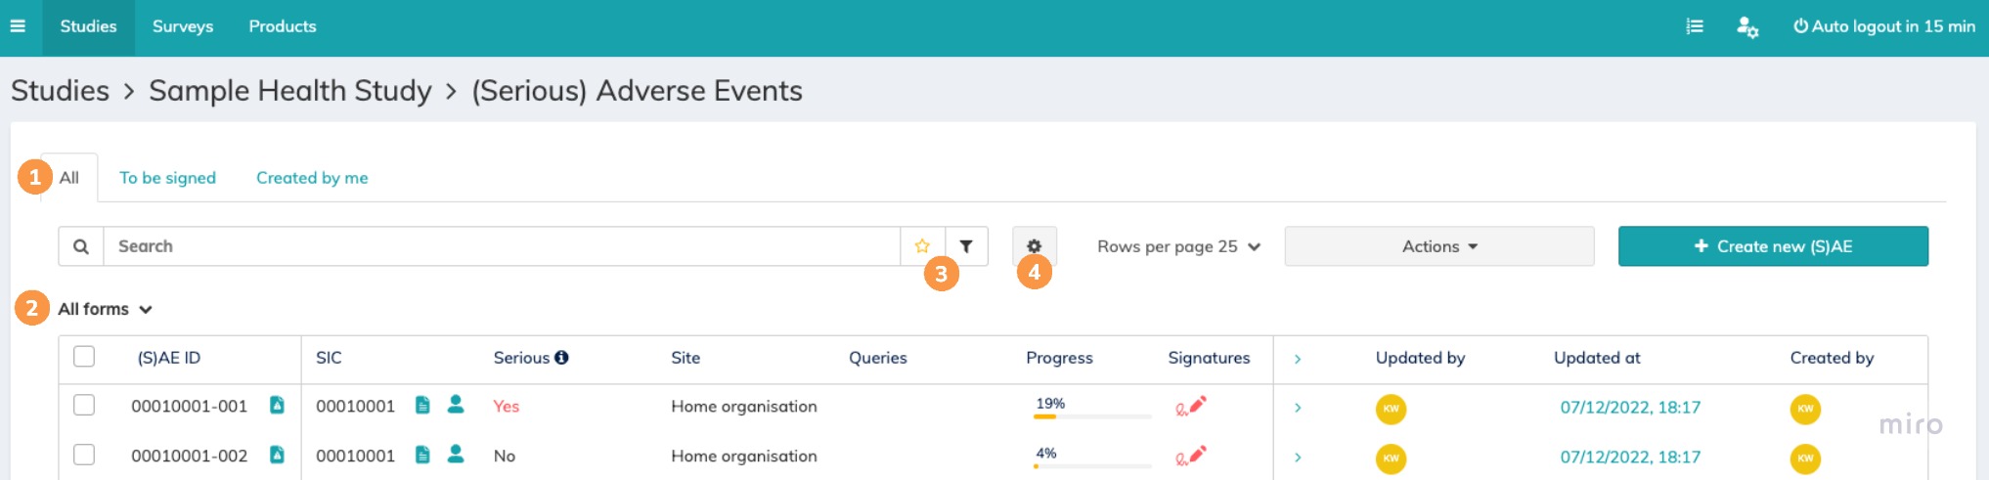
Task: Open the Rows per page 25 dropdown
Action: click(1178, 246)
